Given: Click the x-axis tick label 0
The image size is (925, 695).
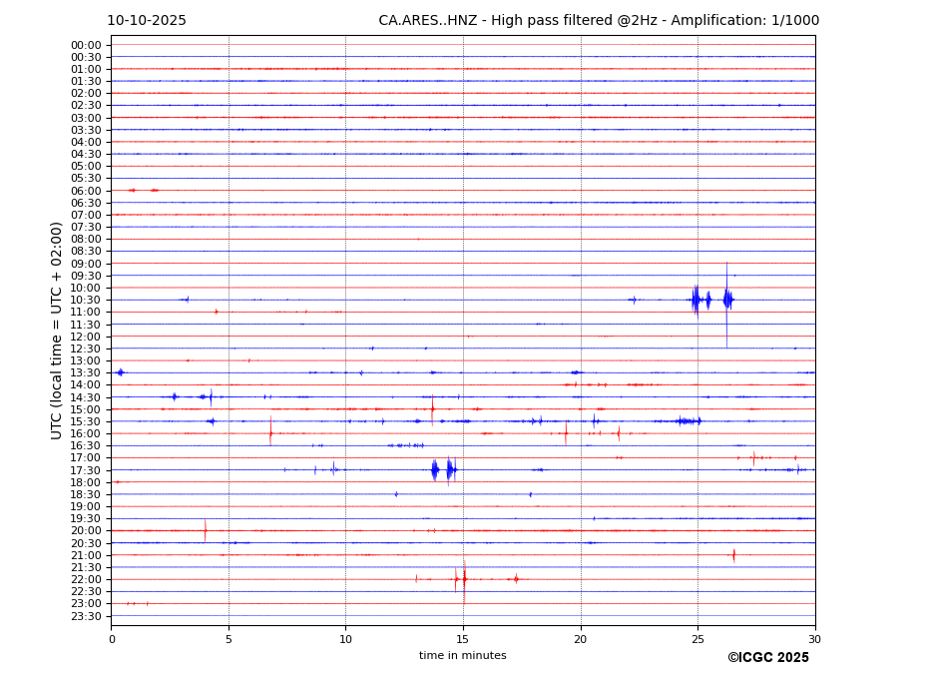Looking at the screenshot, I should 112,639.
